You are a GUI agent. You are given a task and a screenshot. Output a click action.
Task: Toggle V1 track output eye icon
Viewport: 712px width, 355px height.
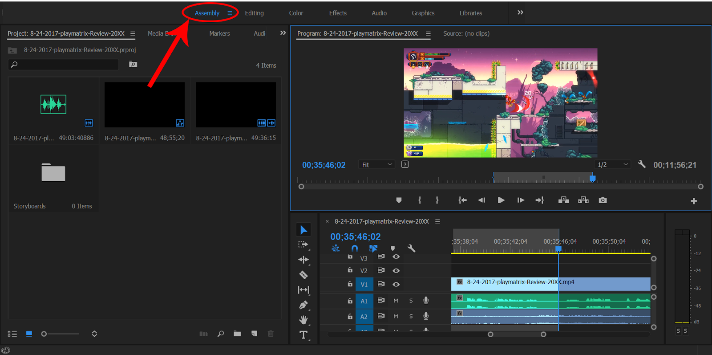tap(396, 284)
